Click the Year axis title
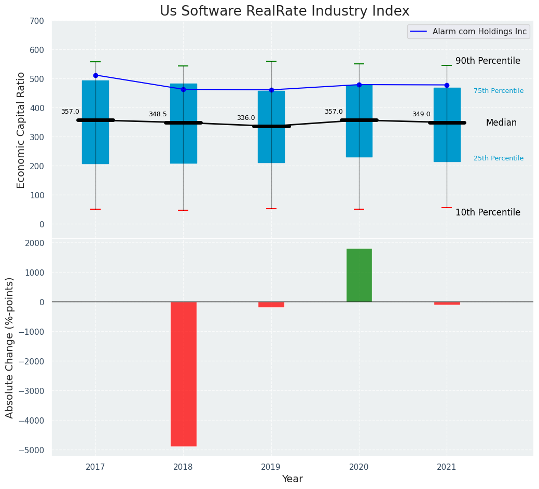539x489 pixels. [292, 479]
